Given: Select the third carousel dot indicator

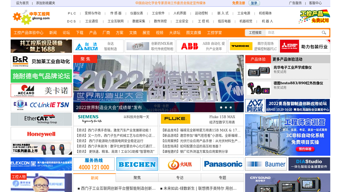Looking at the screenshot, I should coord(231,108).
